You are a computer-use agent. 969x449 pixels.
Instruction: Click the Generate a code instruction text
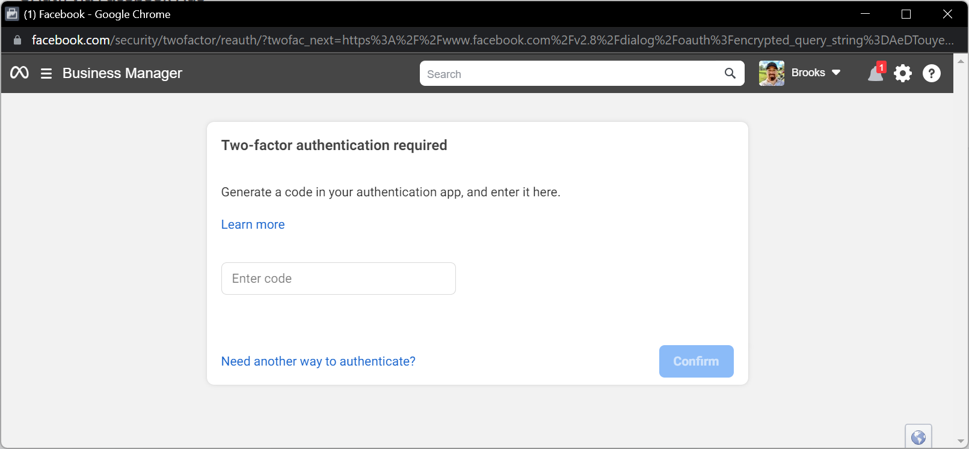391,192
